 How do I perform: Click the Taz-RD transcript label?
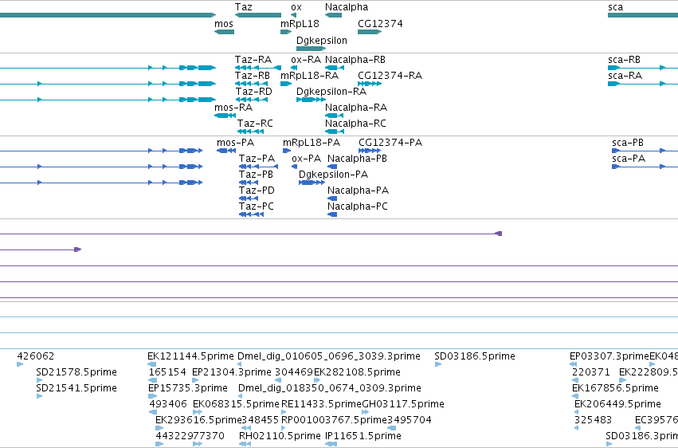click(254, 92)
